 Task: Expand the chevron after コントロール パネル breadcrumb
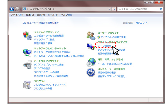[54, 9]
